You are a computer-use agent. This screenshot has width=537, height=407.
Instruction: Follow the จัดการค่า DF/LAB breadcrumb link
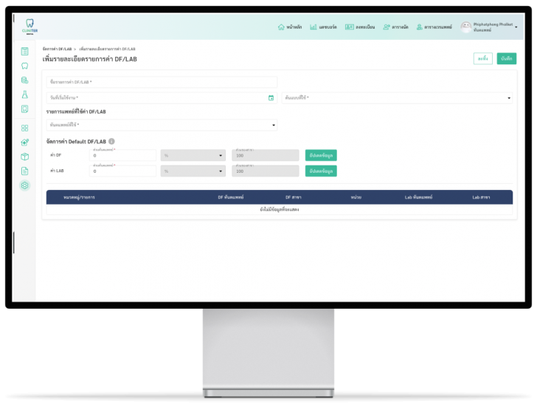pos(58,49)
